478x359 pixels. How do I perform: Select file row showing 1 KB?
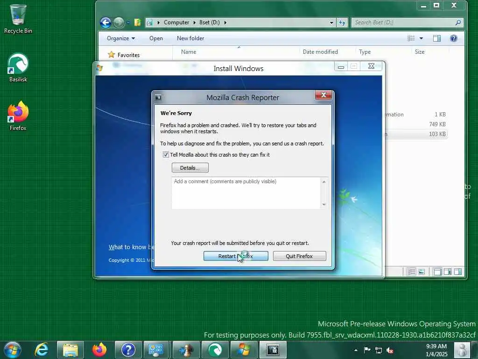click(x=416, y=115)
